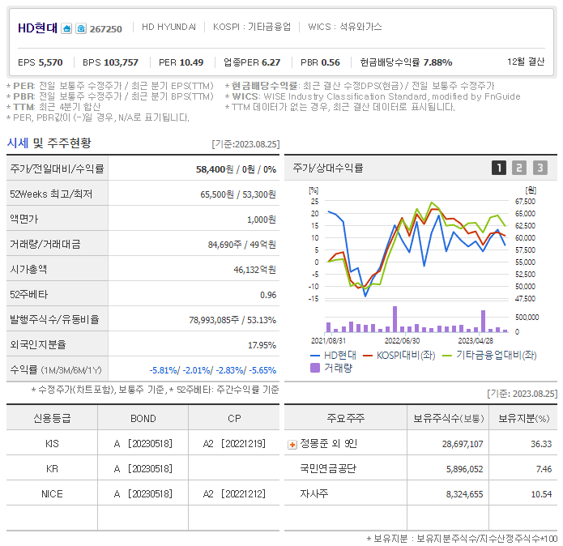Click the returns -5.81%/ -2.01% value
The image size is (563, 546).
click(213, 370)
